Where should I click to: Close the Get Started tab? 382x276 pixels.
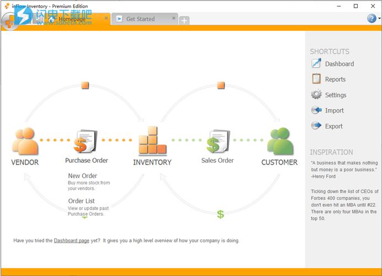[x=174, y=18]
